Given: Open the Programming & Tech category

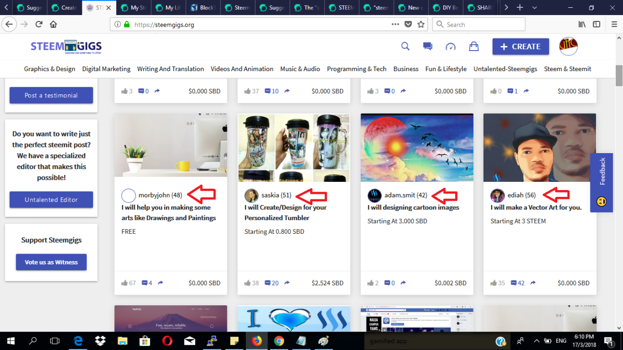Looking at the screenshot, I should tap(357, 69).
